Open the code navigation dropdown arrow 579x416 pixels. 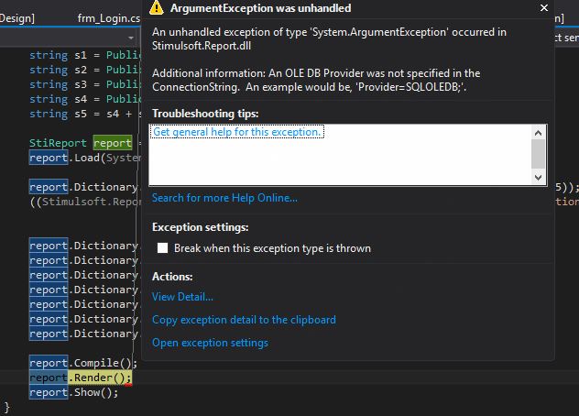pyautogui.click(x=131, y=38)
